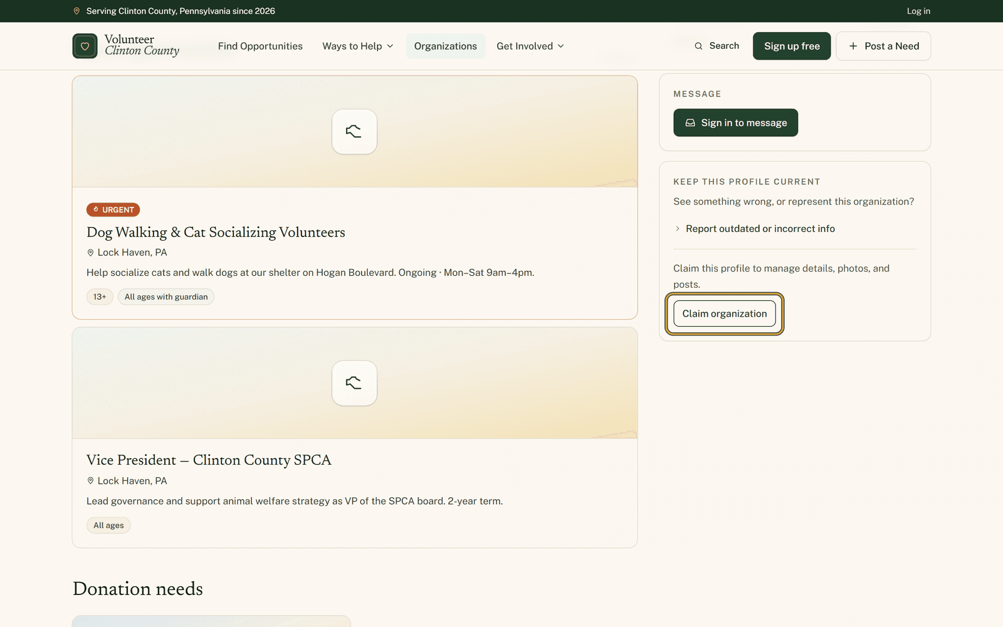Click the plus icon on Post a Need
The image size is (1003, 627).
853,46
